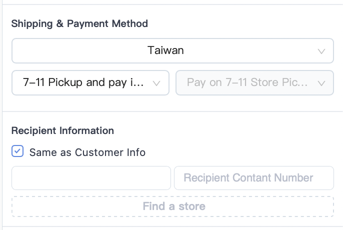This screenshot has height=230, width=343.
Task: Click the '7-11 Pickup and pay i...' text
Action: point(83,82)
